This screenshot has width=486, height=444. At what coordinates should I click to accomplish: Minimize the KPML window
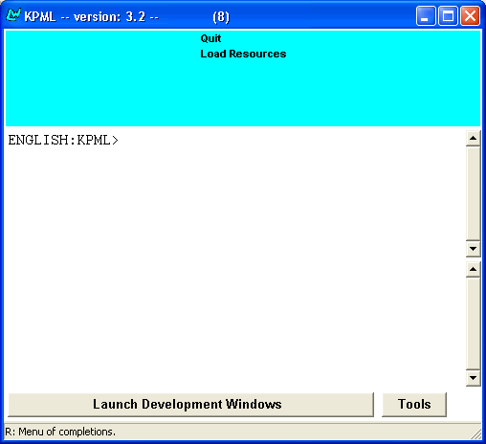426,15
